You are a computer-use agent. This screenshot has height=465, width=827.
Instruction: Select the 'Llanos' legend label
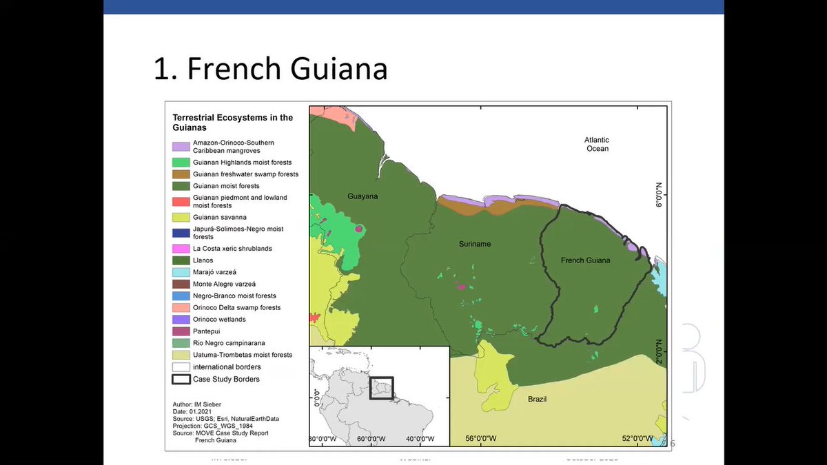click(203, 260)
